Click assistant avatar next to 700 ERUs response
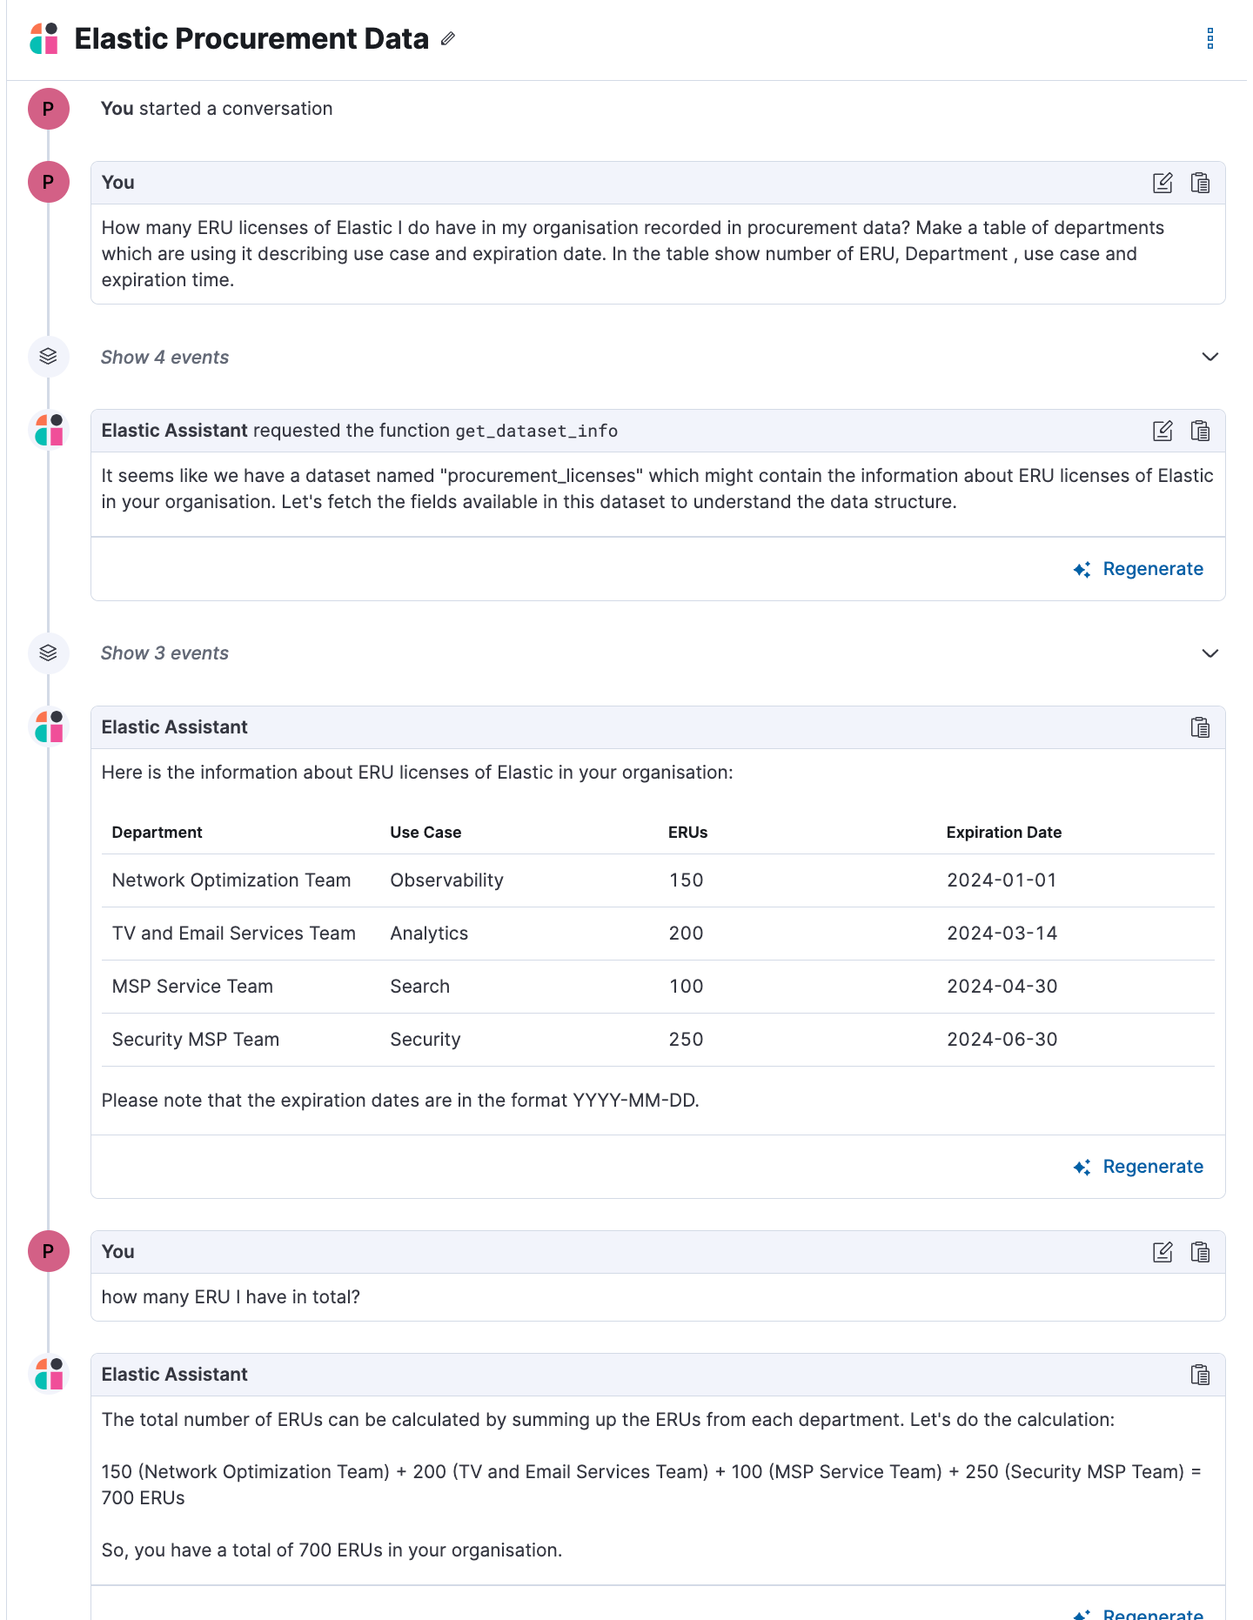The image size is (1253, 1620). click(50, 1374)
